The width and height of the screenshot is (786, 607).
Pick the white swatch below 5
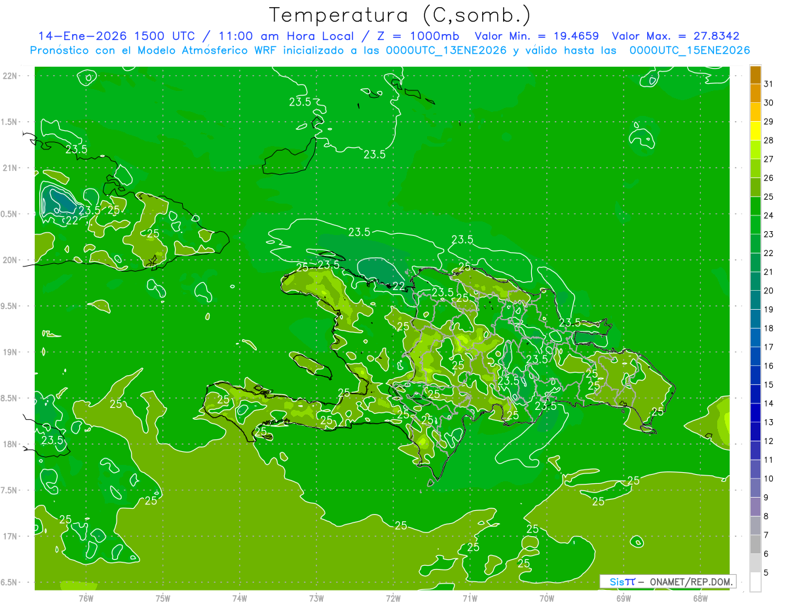755,582
